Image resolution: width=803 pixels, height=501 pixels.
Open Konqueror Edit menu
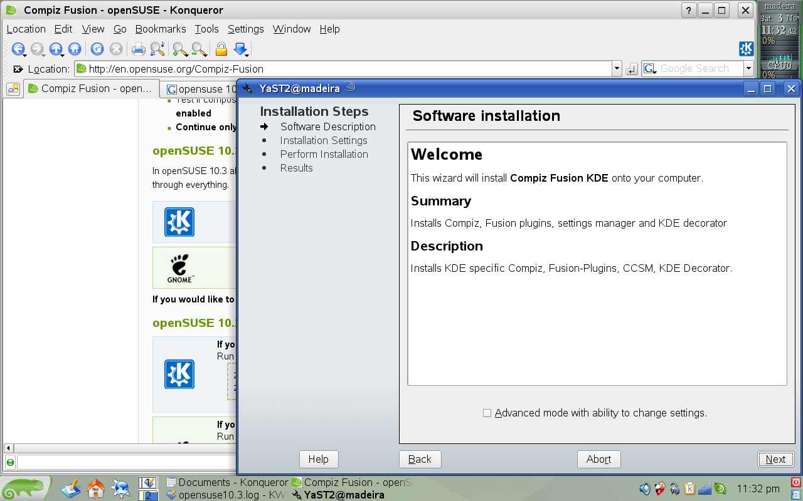pyautogui.click(x=63, y=29)
